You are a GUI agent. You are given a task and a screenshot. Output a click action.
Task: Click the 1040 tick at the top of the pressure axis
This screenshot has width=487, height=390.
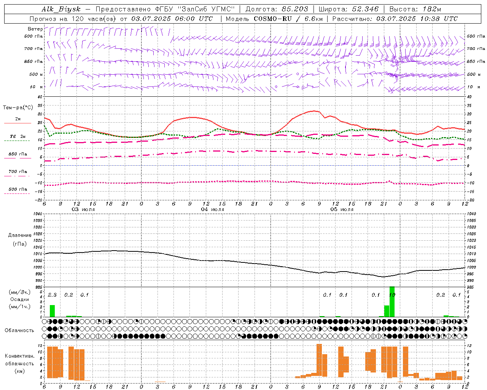point(38,214)
